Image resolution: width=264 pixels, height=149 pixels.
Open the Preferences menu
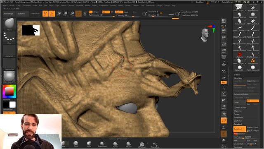tap(104, 5)
